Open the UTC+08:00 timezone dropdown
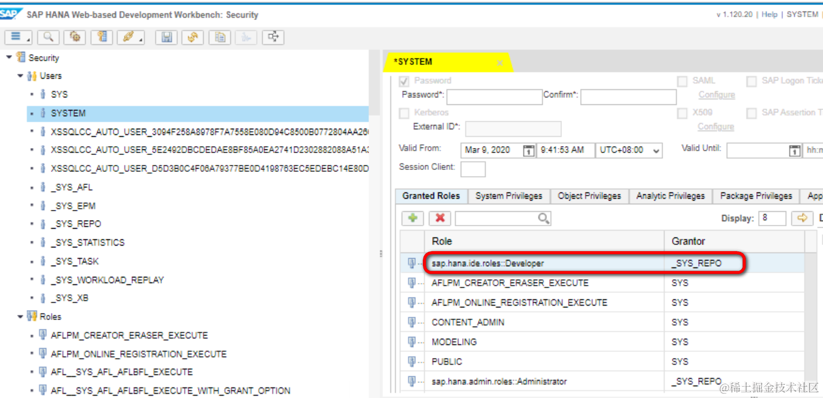 click(629, 150)
